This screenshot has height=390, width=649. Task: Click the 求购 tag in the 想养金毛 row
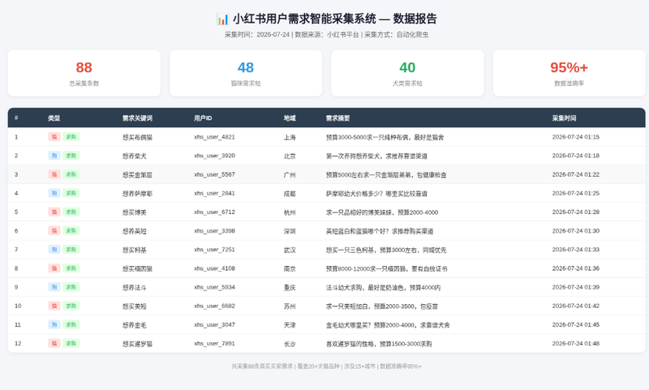point(71,324)
